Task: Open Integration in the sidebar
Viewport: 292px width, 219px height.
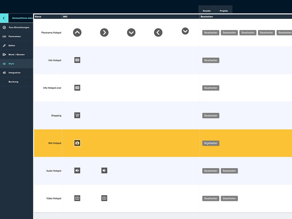Action: [15, 73]
